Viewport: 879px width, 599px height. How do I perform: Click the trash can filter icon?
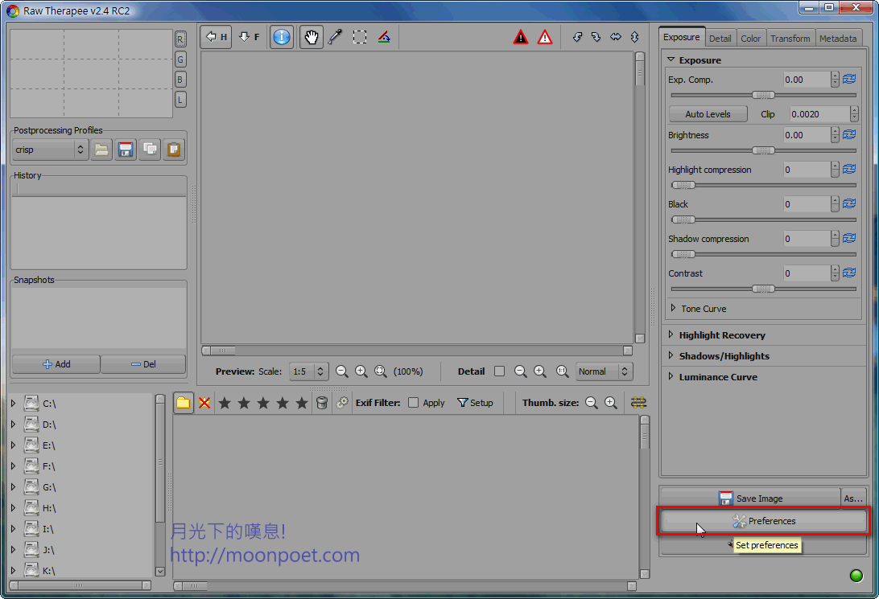[x=321, y=403]
